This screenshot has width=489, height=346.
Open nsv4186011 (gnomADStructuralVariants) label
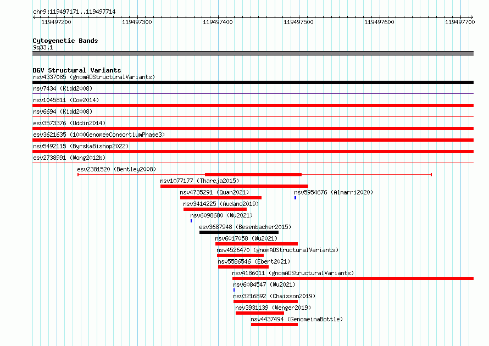tap(293, 273)
